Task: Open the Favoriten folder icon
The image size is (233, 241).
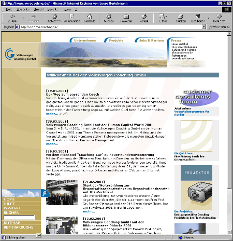Action: pyautogui.click(x=126, y=17)
